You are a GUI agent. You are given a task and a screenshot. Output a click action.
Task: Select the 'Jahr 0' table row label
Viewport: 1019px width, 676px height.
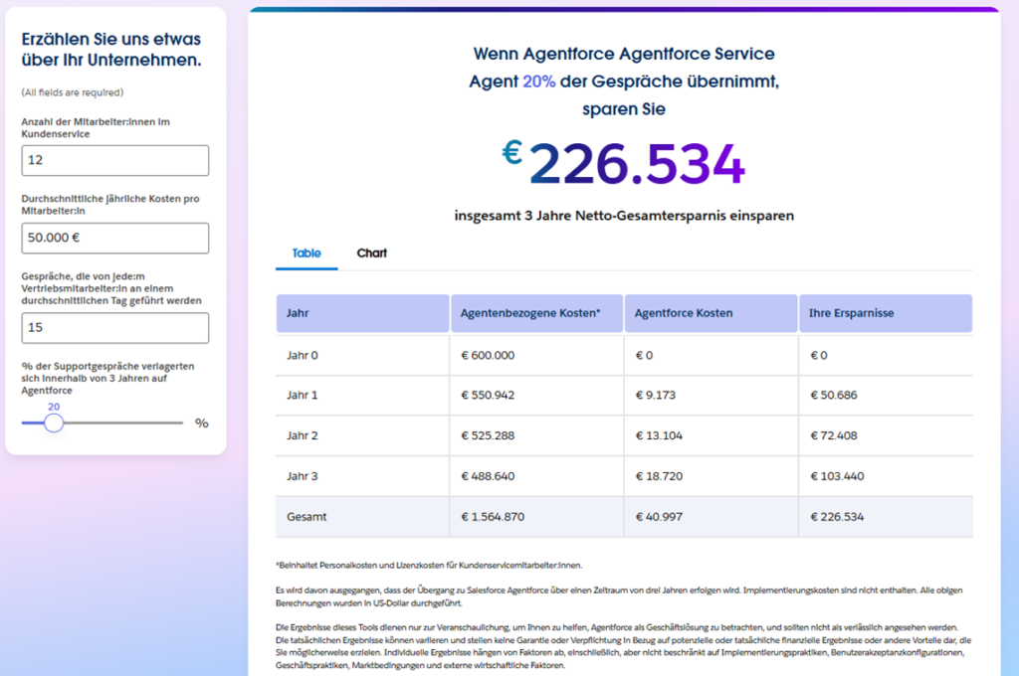pyautogui.click(x=302, y=355)
